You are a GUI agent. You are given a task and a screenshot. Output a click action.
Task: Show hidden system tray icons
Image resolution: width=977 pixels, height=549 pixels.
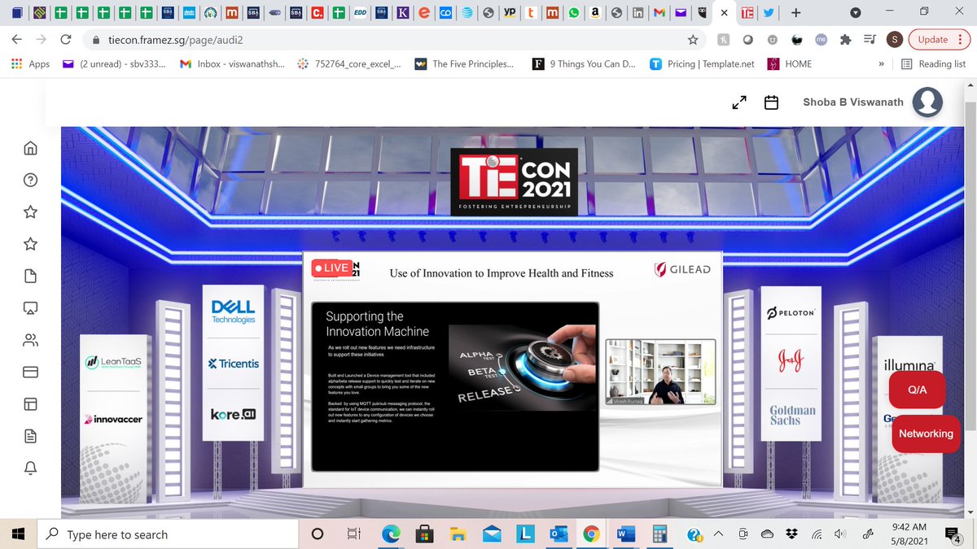[x=720, y=534]
